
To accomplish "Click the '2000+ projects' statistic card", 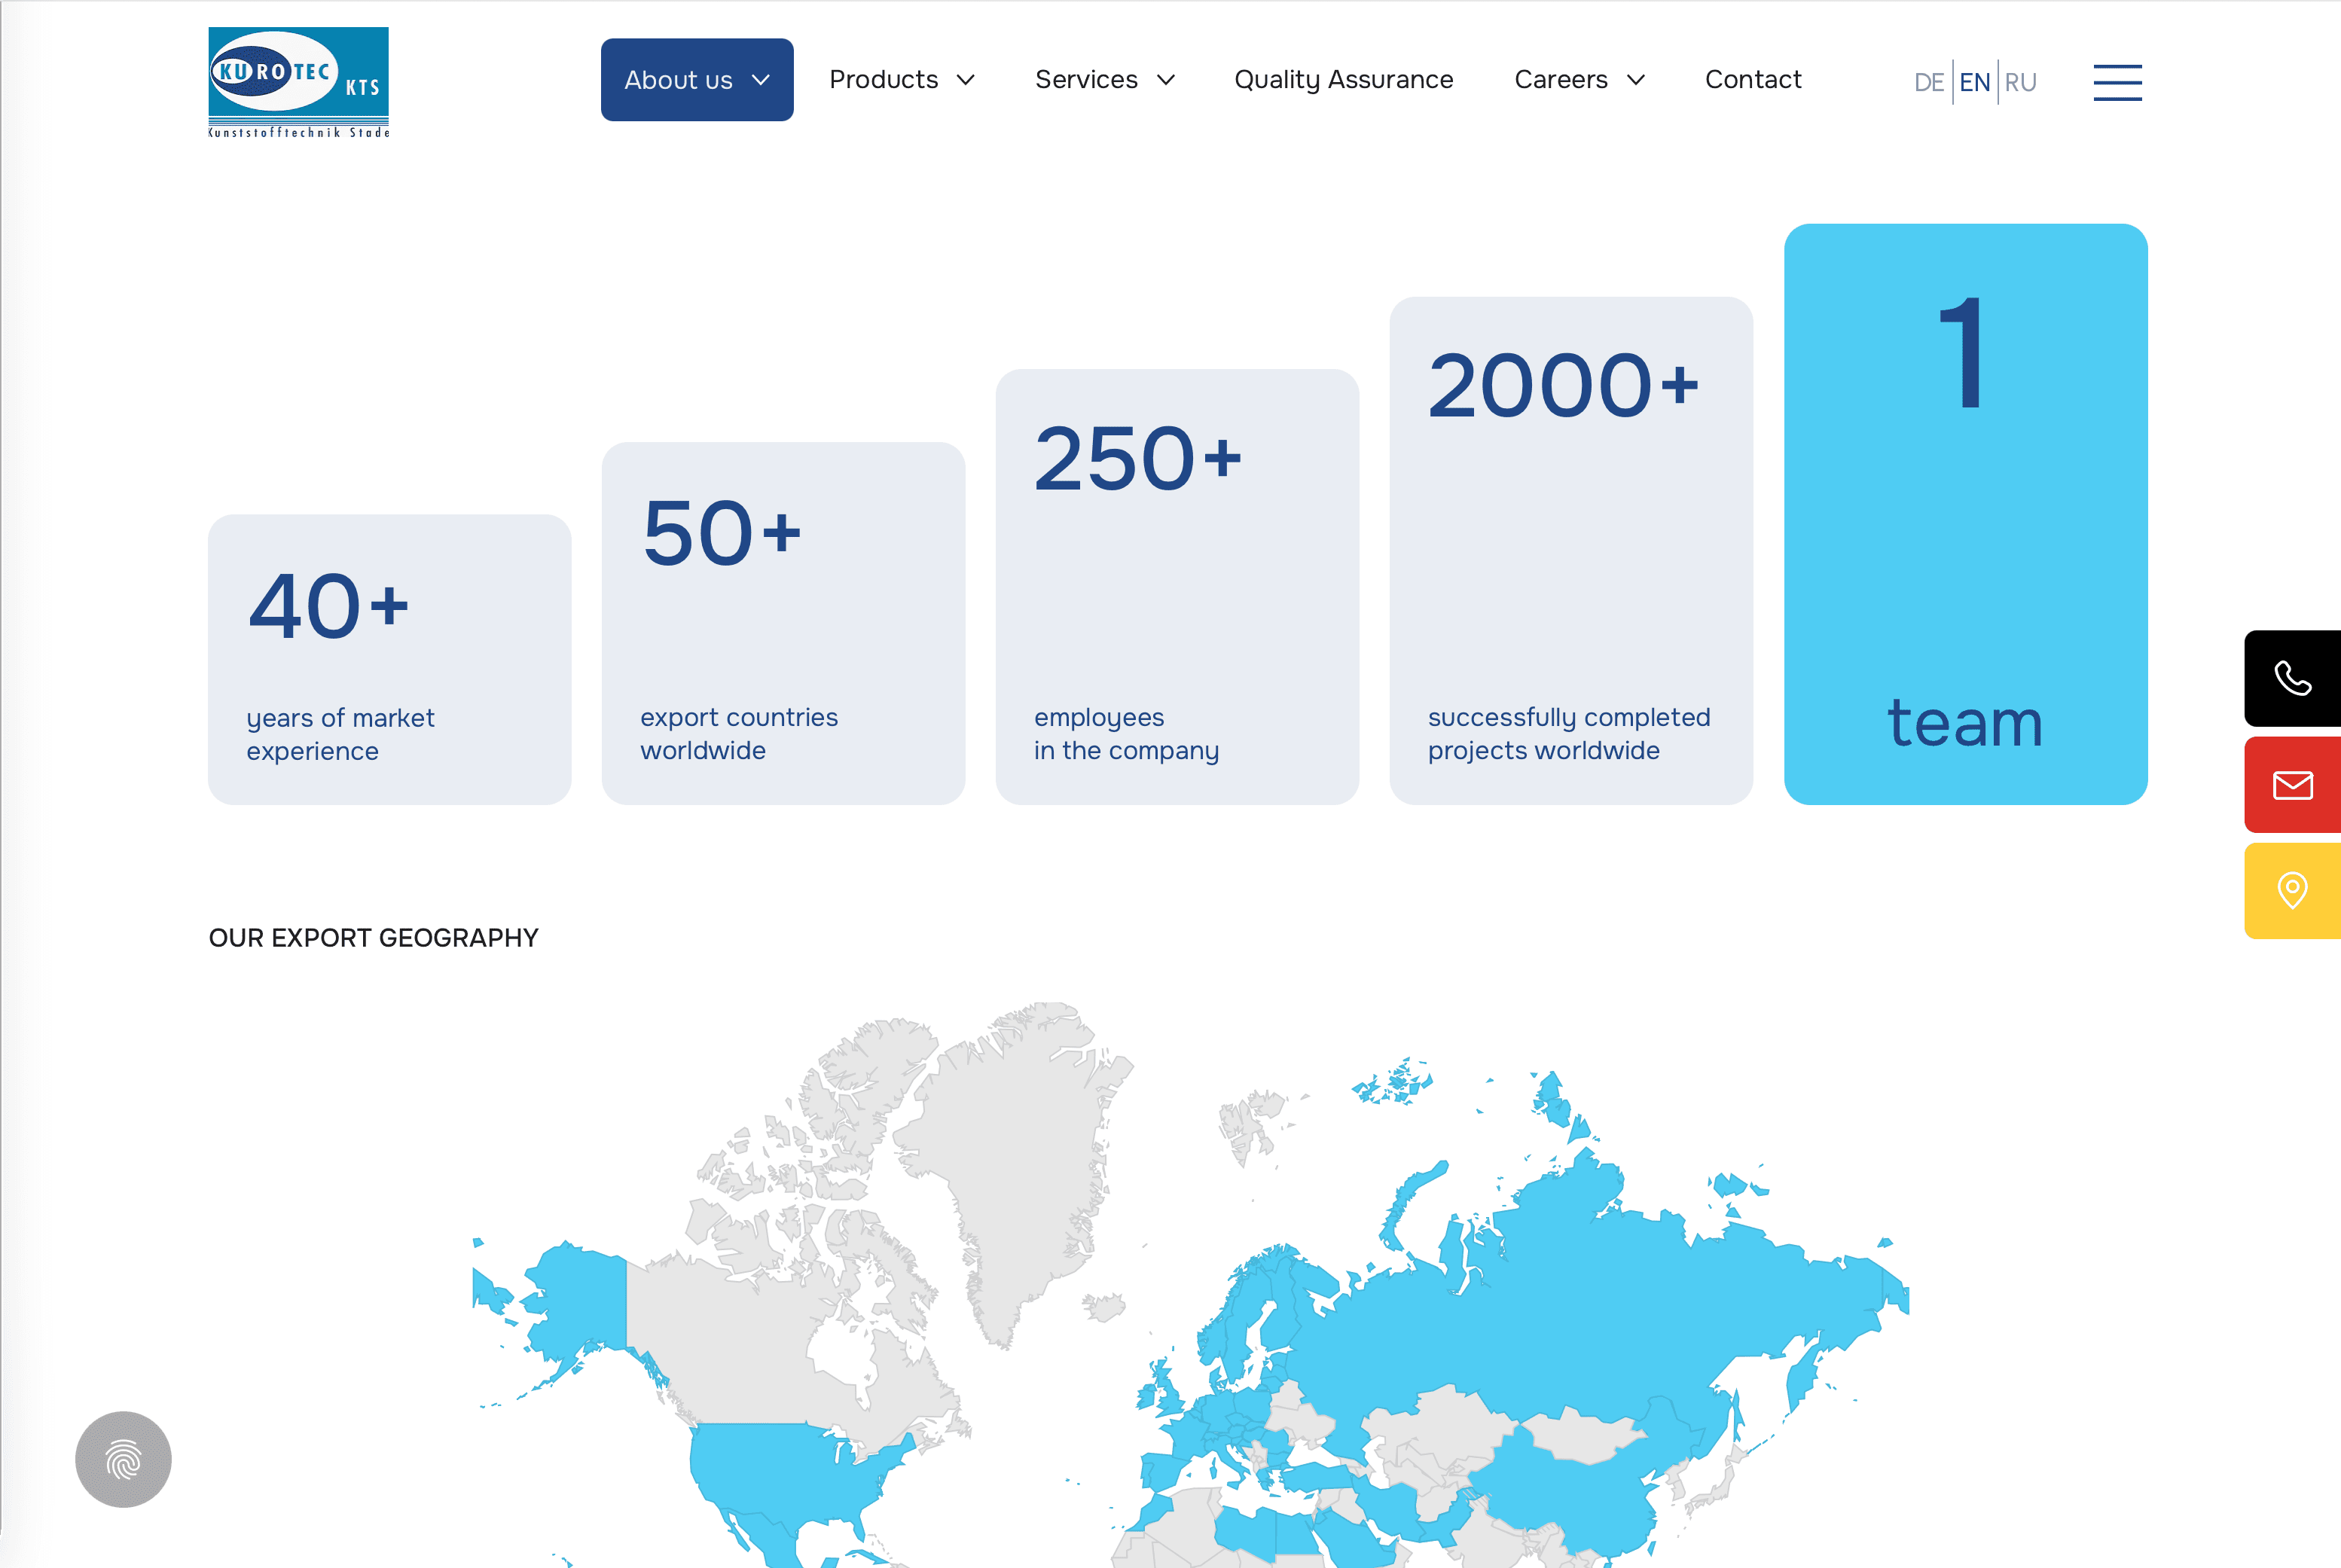I will [x=1570, y=550].
